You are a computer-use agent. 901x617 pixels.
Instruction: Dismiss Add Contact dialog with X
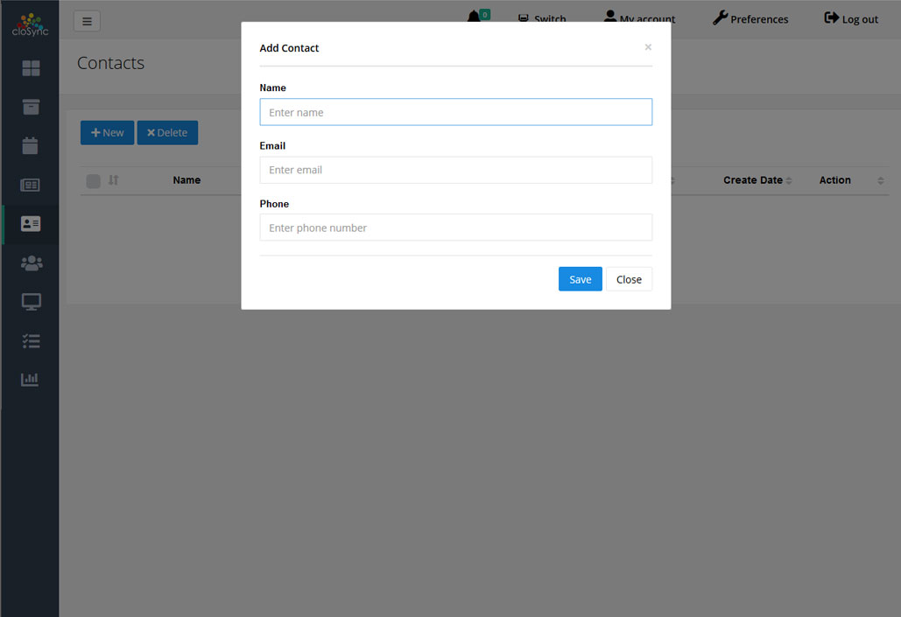pyautogui.click(x=648, y=47)
